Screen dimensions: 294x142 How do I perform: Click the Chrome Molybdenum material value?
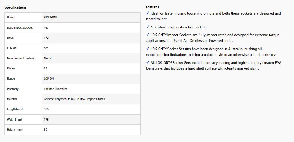click(74, 99)
